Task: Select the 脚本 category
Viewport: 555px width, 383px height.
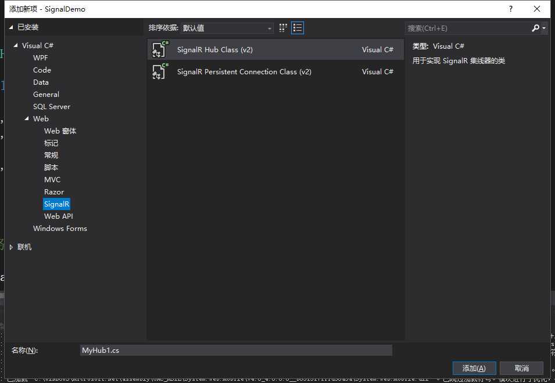Action: 51,168
